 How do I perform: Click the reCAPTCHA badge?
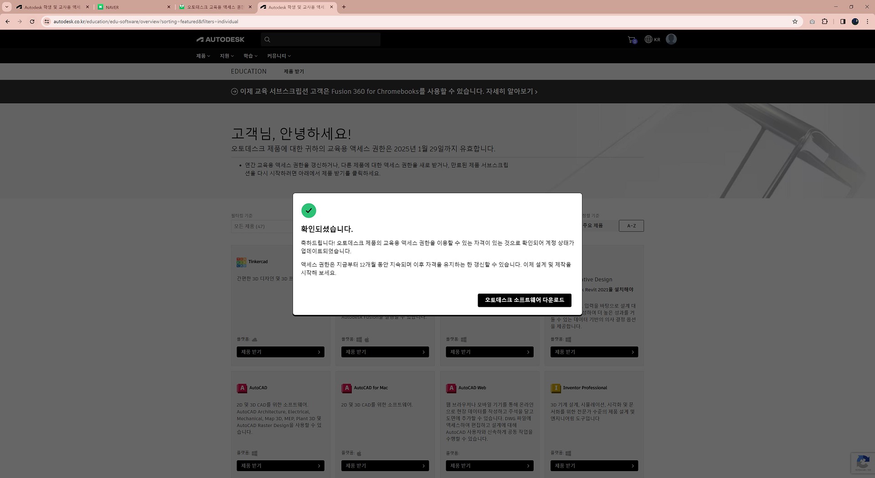coord(862,463)
